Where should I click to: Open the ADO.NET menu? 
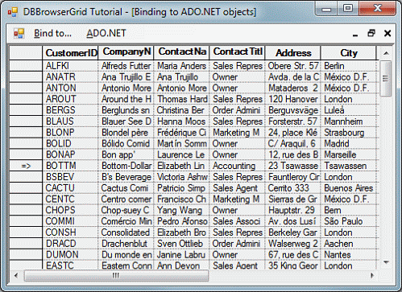[106, 33]
